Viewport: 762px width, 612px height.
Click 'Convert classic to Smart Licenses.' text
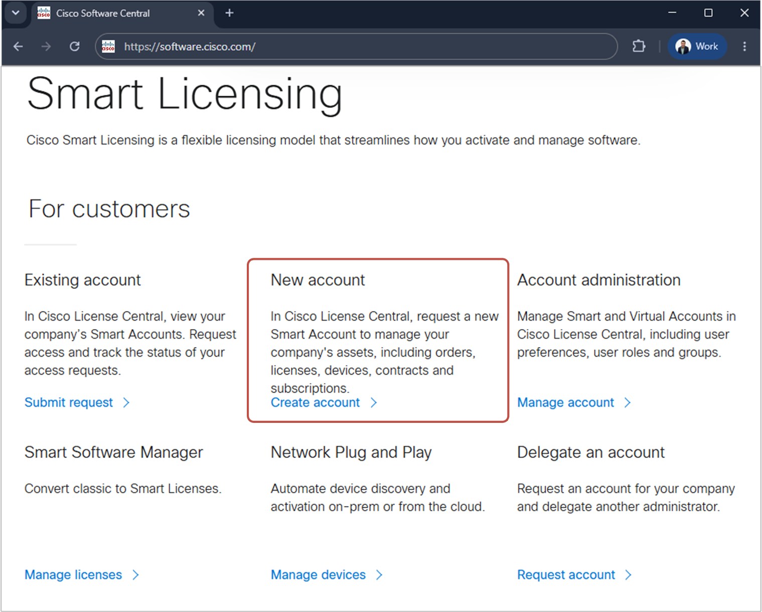coord(123,489)
